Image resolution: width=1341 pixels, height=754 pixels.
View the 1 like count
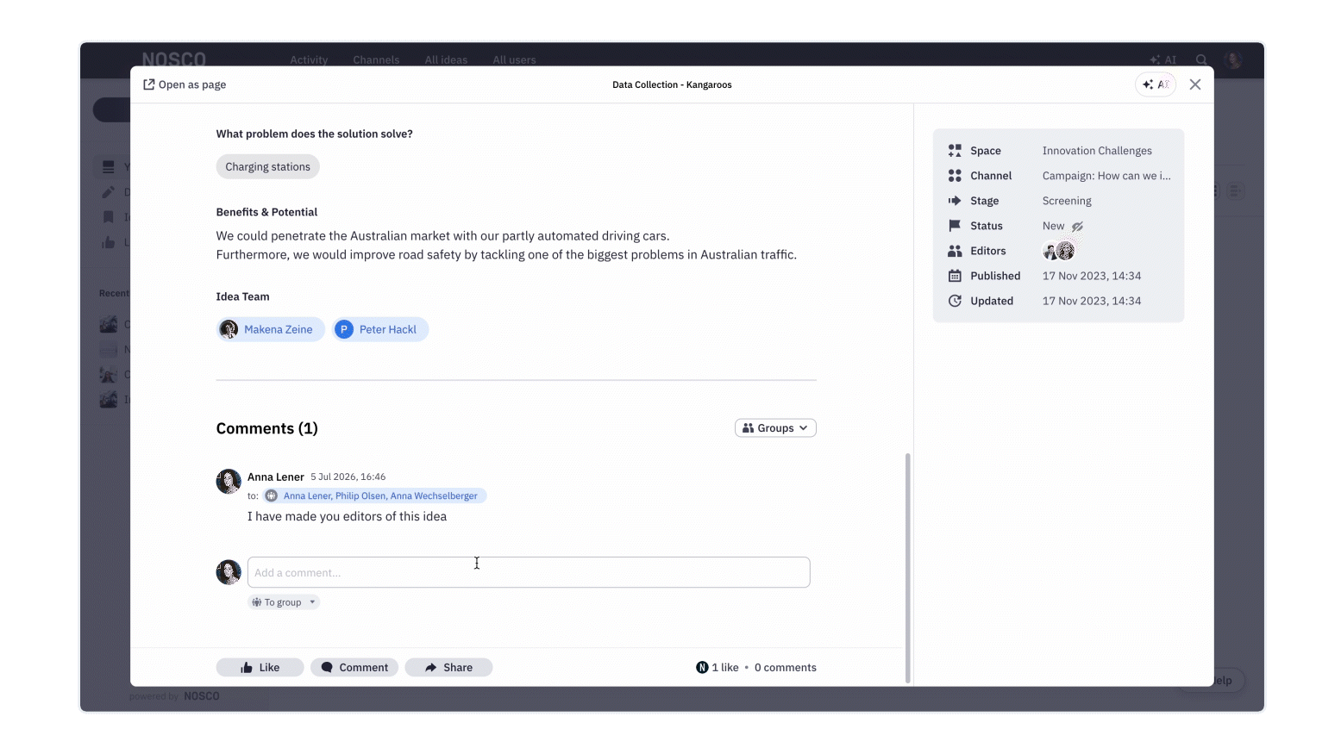click(x=725, y=668)
